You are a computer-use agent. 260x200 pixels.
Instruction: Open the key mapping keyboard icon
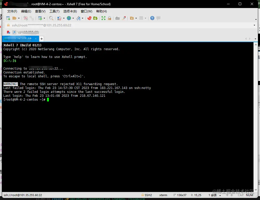[x=118, y=18]
